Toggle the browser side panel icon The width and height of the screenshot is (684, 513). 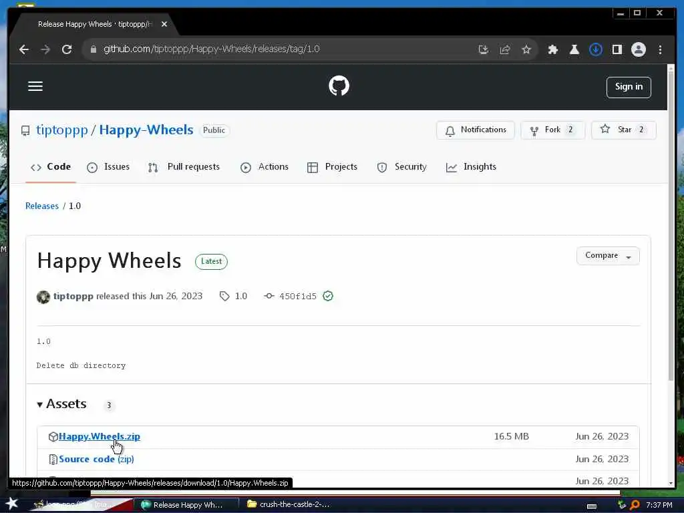tap(617, 49)
